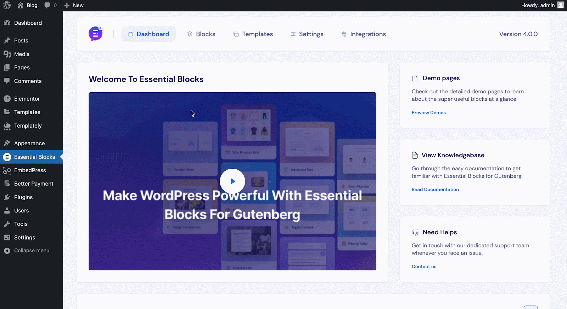Image resolution: width=567 pixels, height=309 pixels.
Task: Click the Appearance paintbrush icon
Action: click(7, 143)
